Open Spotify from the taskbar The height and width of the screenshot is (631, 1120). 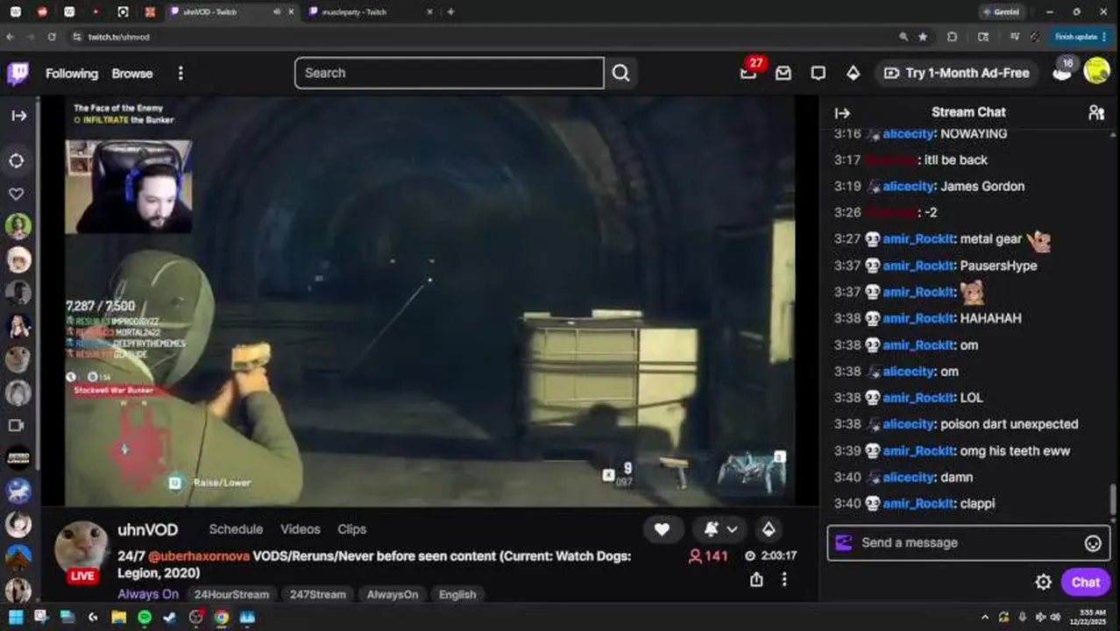pyautogui.click(x=145, y=617)
